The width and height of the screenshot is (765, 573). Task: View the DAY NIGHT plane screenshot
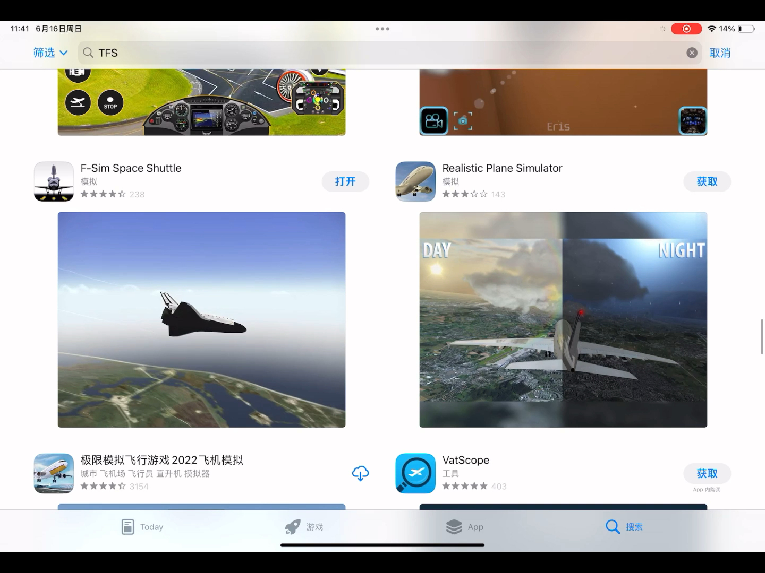pyautogui.click(x=563, y=320)
